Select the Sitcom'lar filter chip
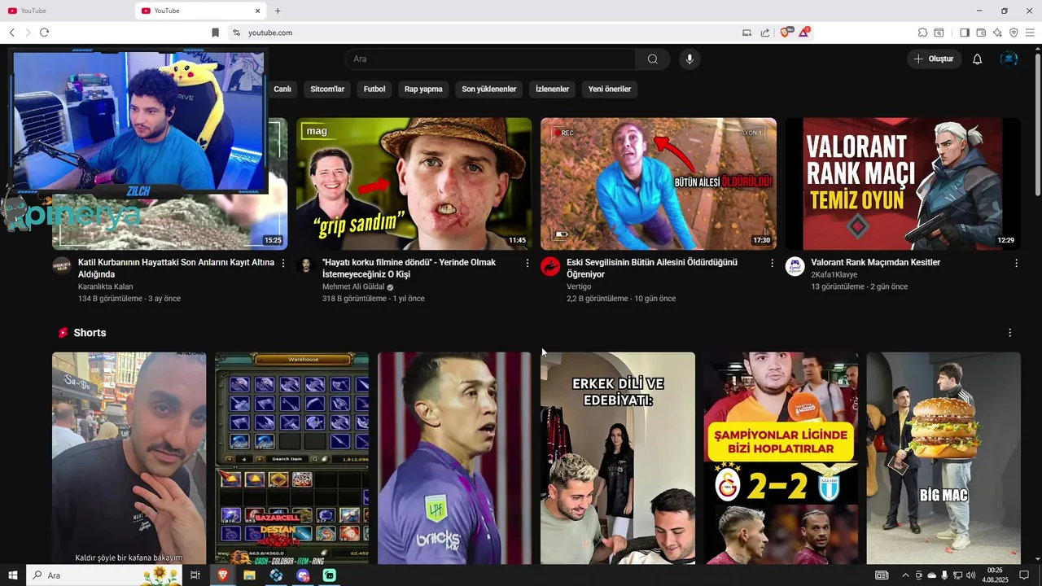1042x586 pixels. coord(327,89)
